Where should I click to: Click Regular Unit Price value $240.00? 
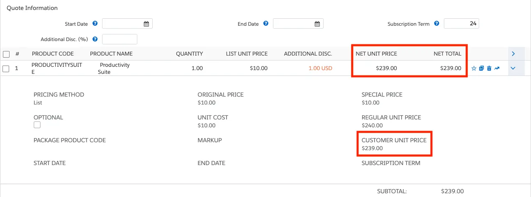[372, 125]
